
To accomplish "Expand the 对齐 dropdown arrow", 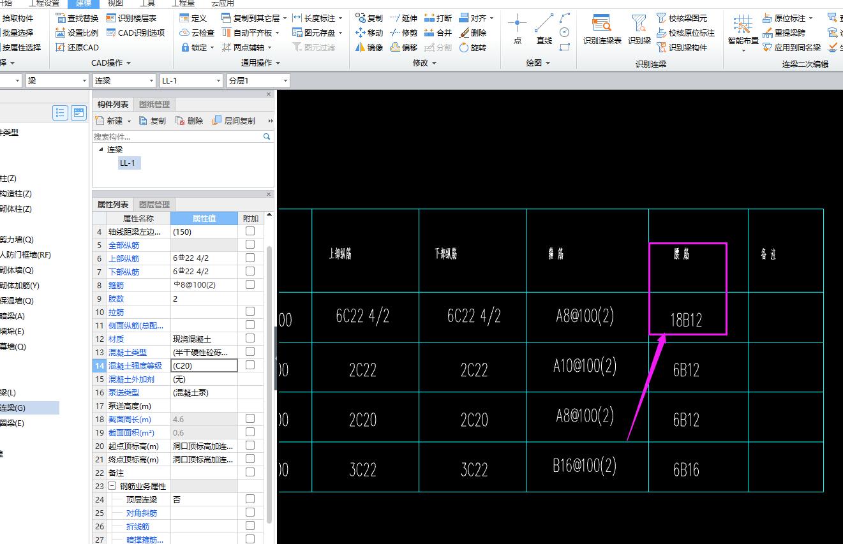I will point(492,18).
